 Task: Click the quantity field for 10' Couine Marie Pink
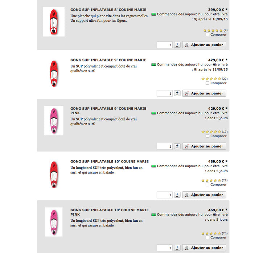164,248
